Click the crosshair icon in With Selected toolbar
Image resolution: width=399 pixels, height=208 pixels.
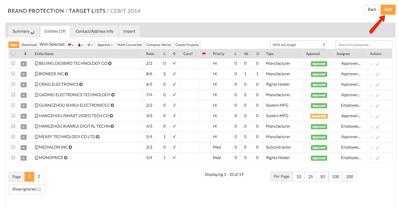point(90,45)
